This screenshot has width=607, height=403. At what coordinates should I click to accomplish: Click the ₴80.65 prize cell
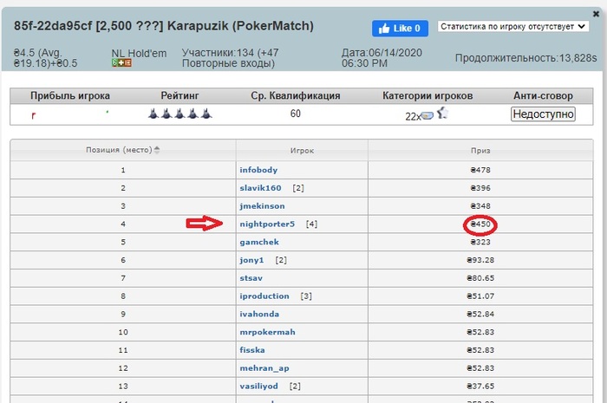[x=480, y=278]
